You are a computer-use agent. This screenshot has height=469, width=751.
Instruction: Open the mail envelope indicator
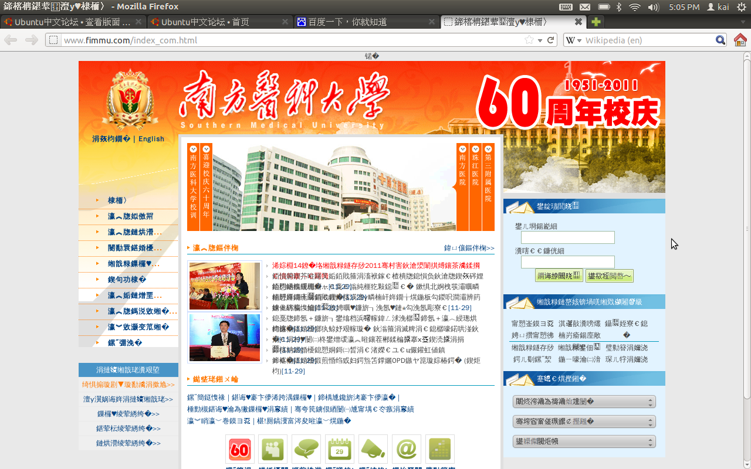pos(585,7)
